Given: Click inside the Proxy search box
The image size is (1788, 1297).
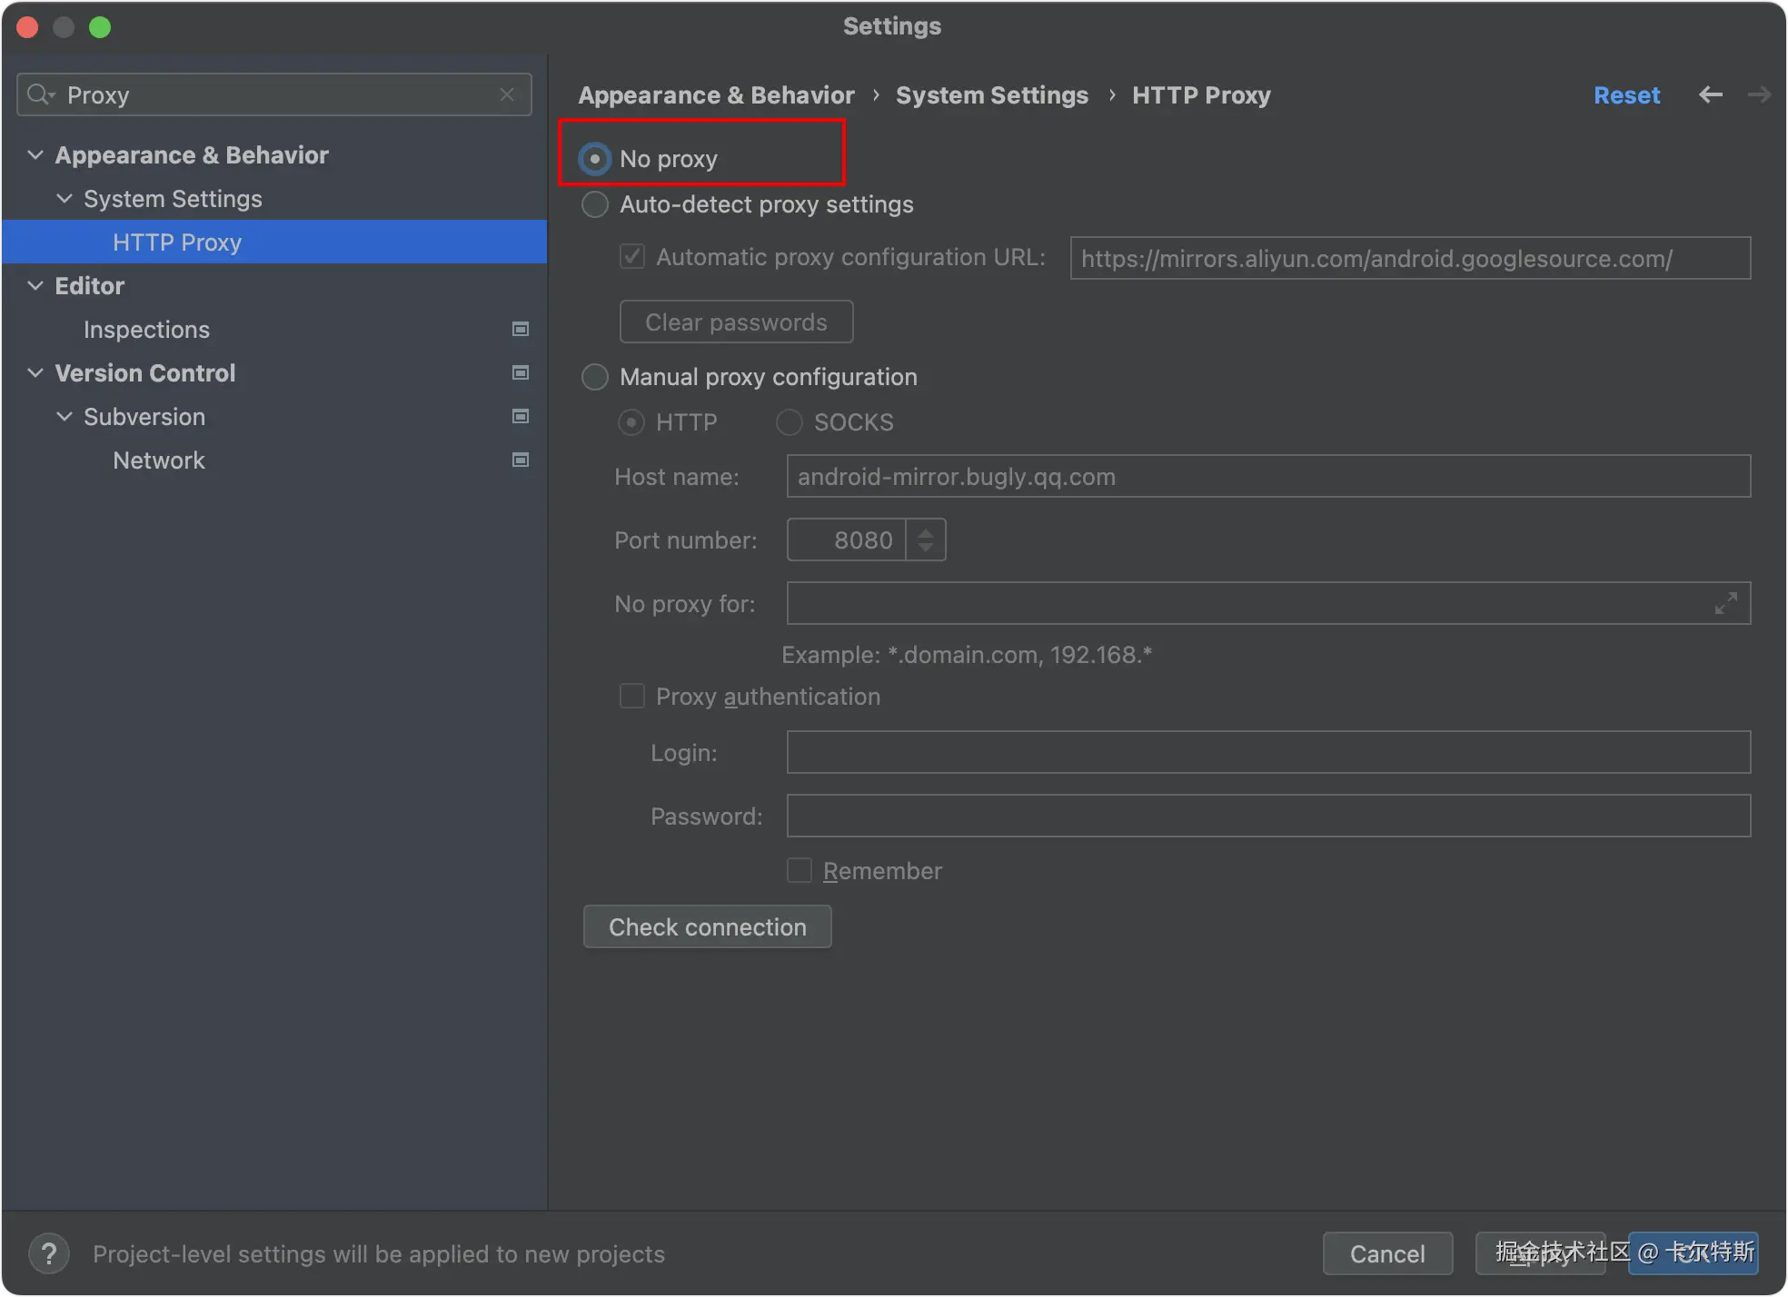Looking at the screenshot, I should tap(273, 94).
